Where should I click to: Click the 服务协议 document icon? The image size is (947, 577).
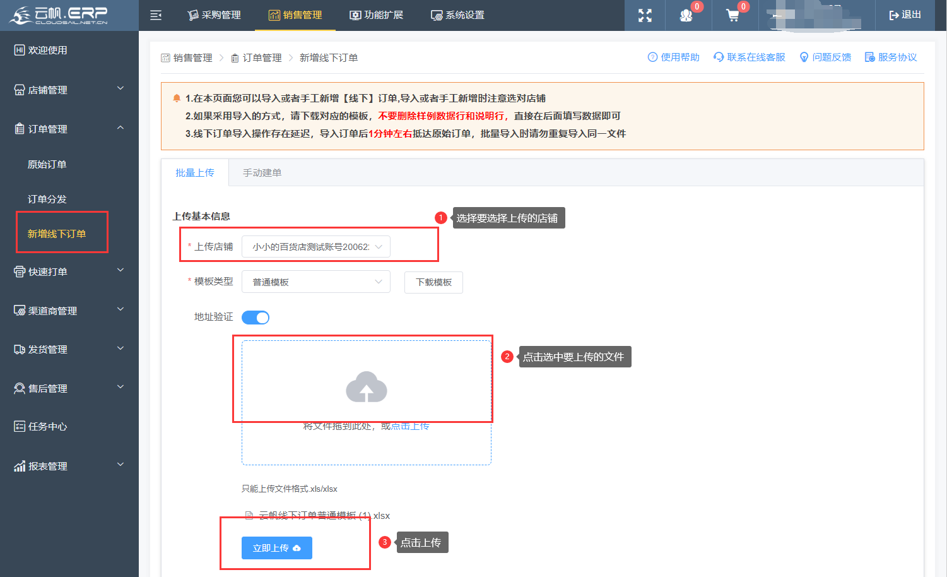[869, 57]
